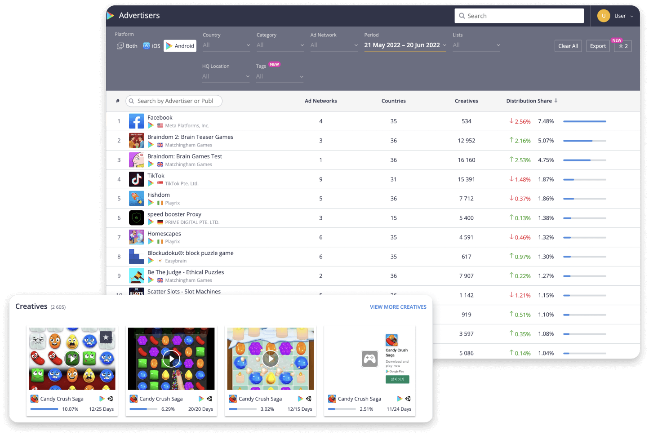Open the Period date range dropdown
649x435 pixels.
coord(405,45)
